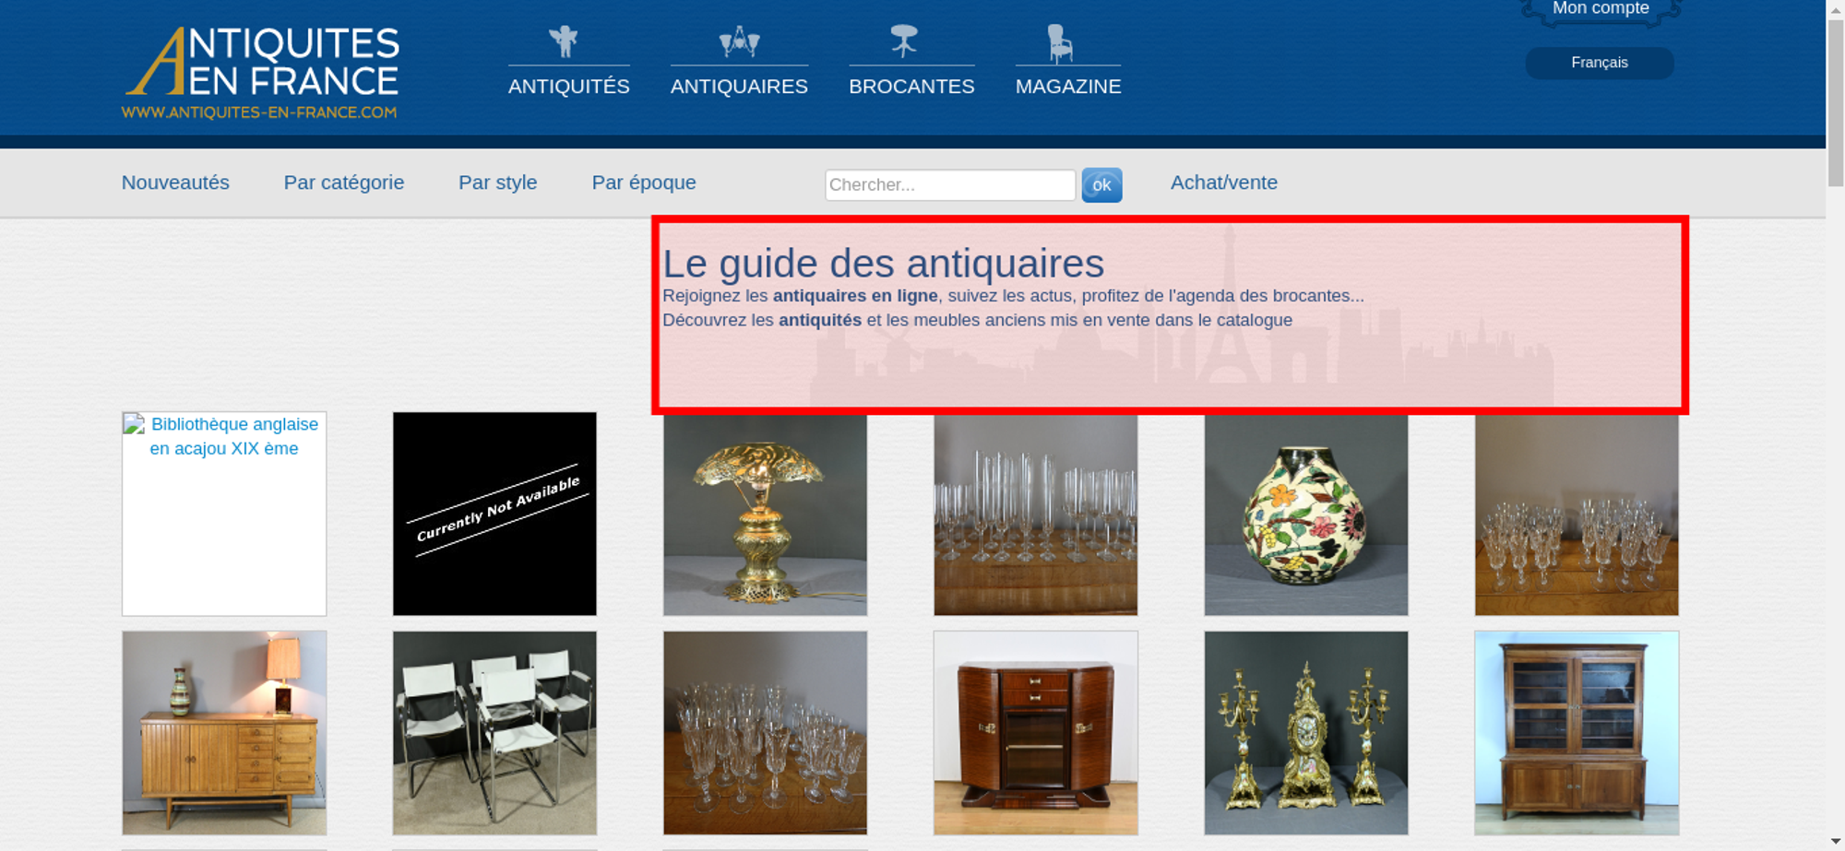Open the Par époque filter

pos(644,183)
